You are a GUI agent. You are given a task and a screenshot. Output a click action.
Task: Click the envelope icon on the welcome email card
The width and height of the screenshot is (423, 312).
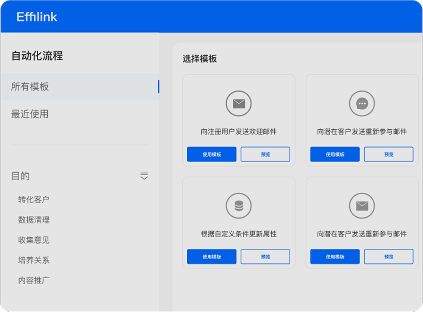pos(239,104)
